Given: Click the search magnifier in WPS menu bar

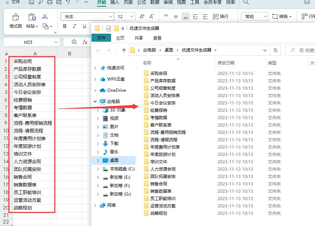Looking at the screenshot, I should coord(246,2).
